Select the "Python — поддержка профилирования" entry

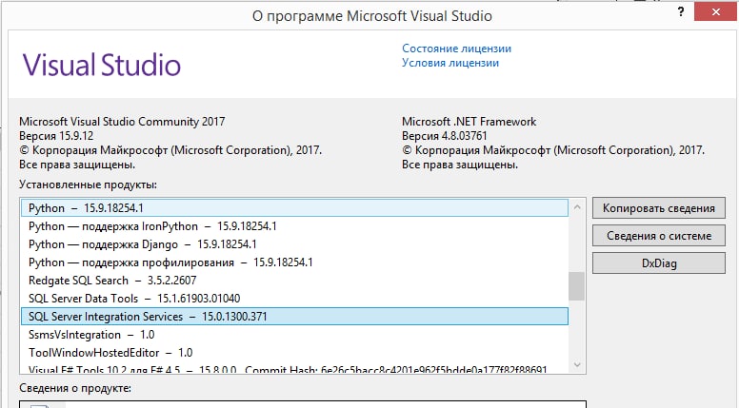point(294,262)
